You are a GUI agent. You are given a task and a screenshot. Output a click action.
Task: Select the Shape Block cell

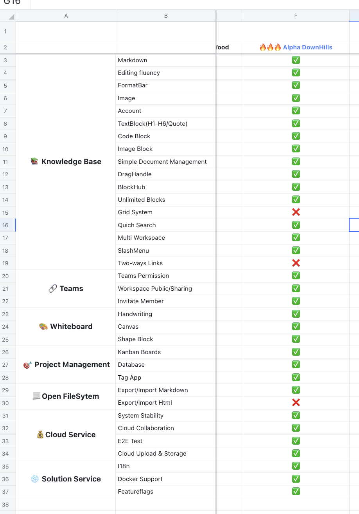(x=166, y=339)
